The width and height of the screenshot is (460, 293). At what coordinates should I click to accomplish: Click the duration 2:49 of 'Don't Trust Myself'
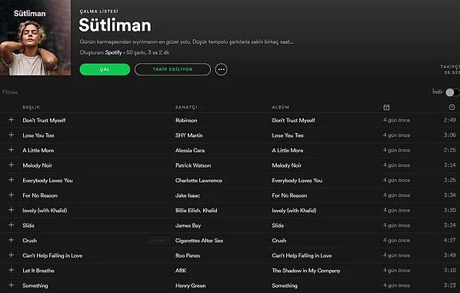click(450, 120)
